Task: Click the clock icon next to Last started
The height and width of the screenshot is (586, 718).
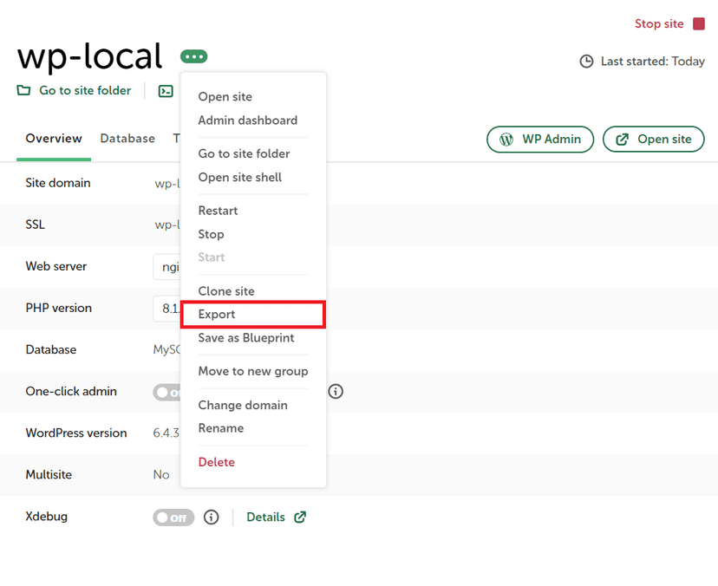Action: (x=586, y=62)
